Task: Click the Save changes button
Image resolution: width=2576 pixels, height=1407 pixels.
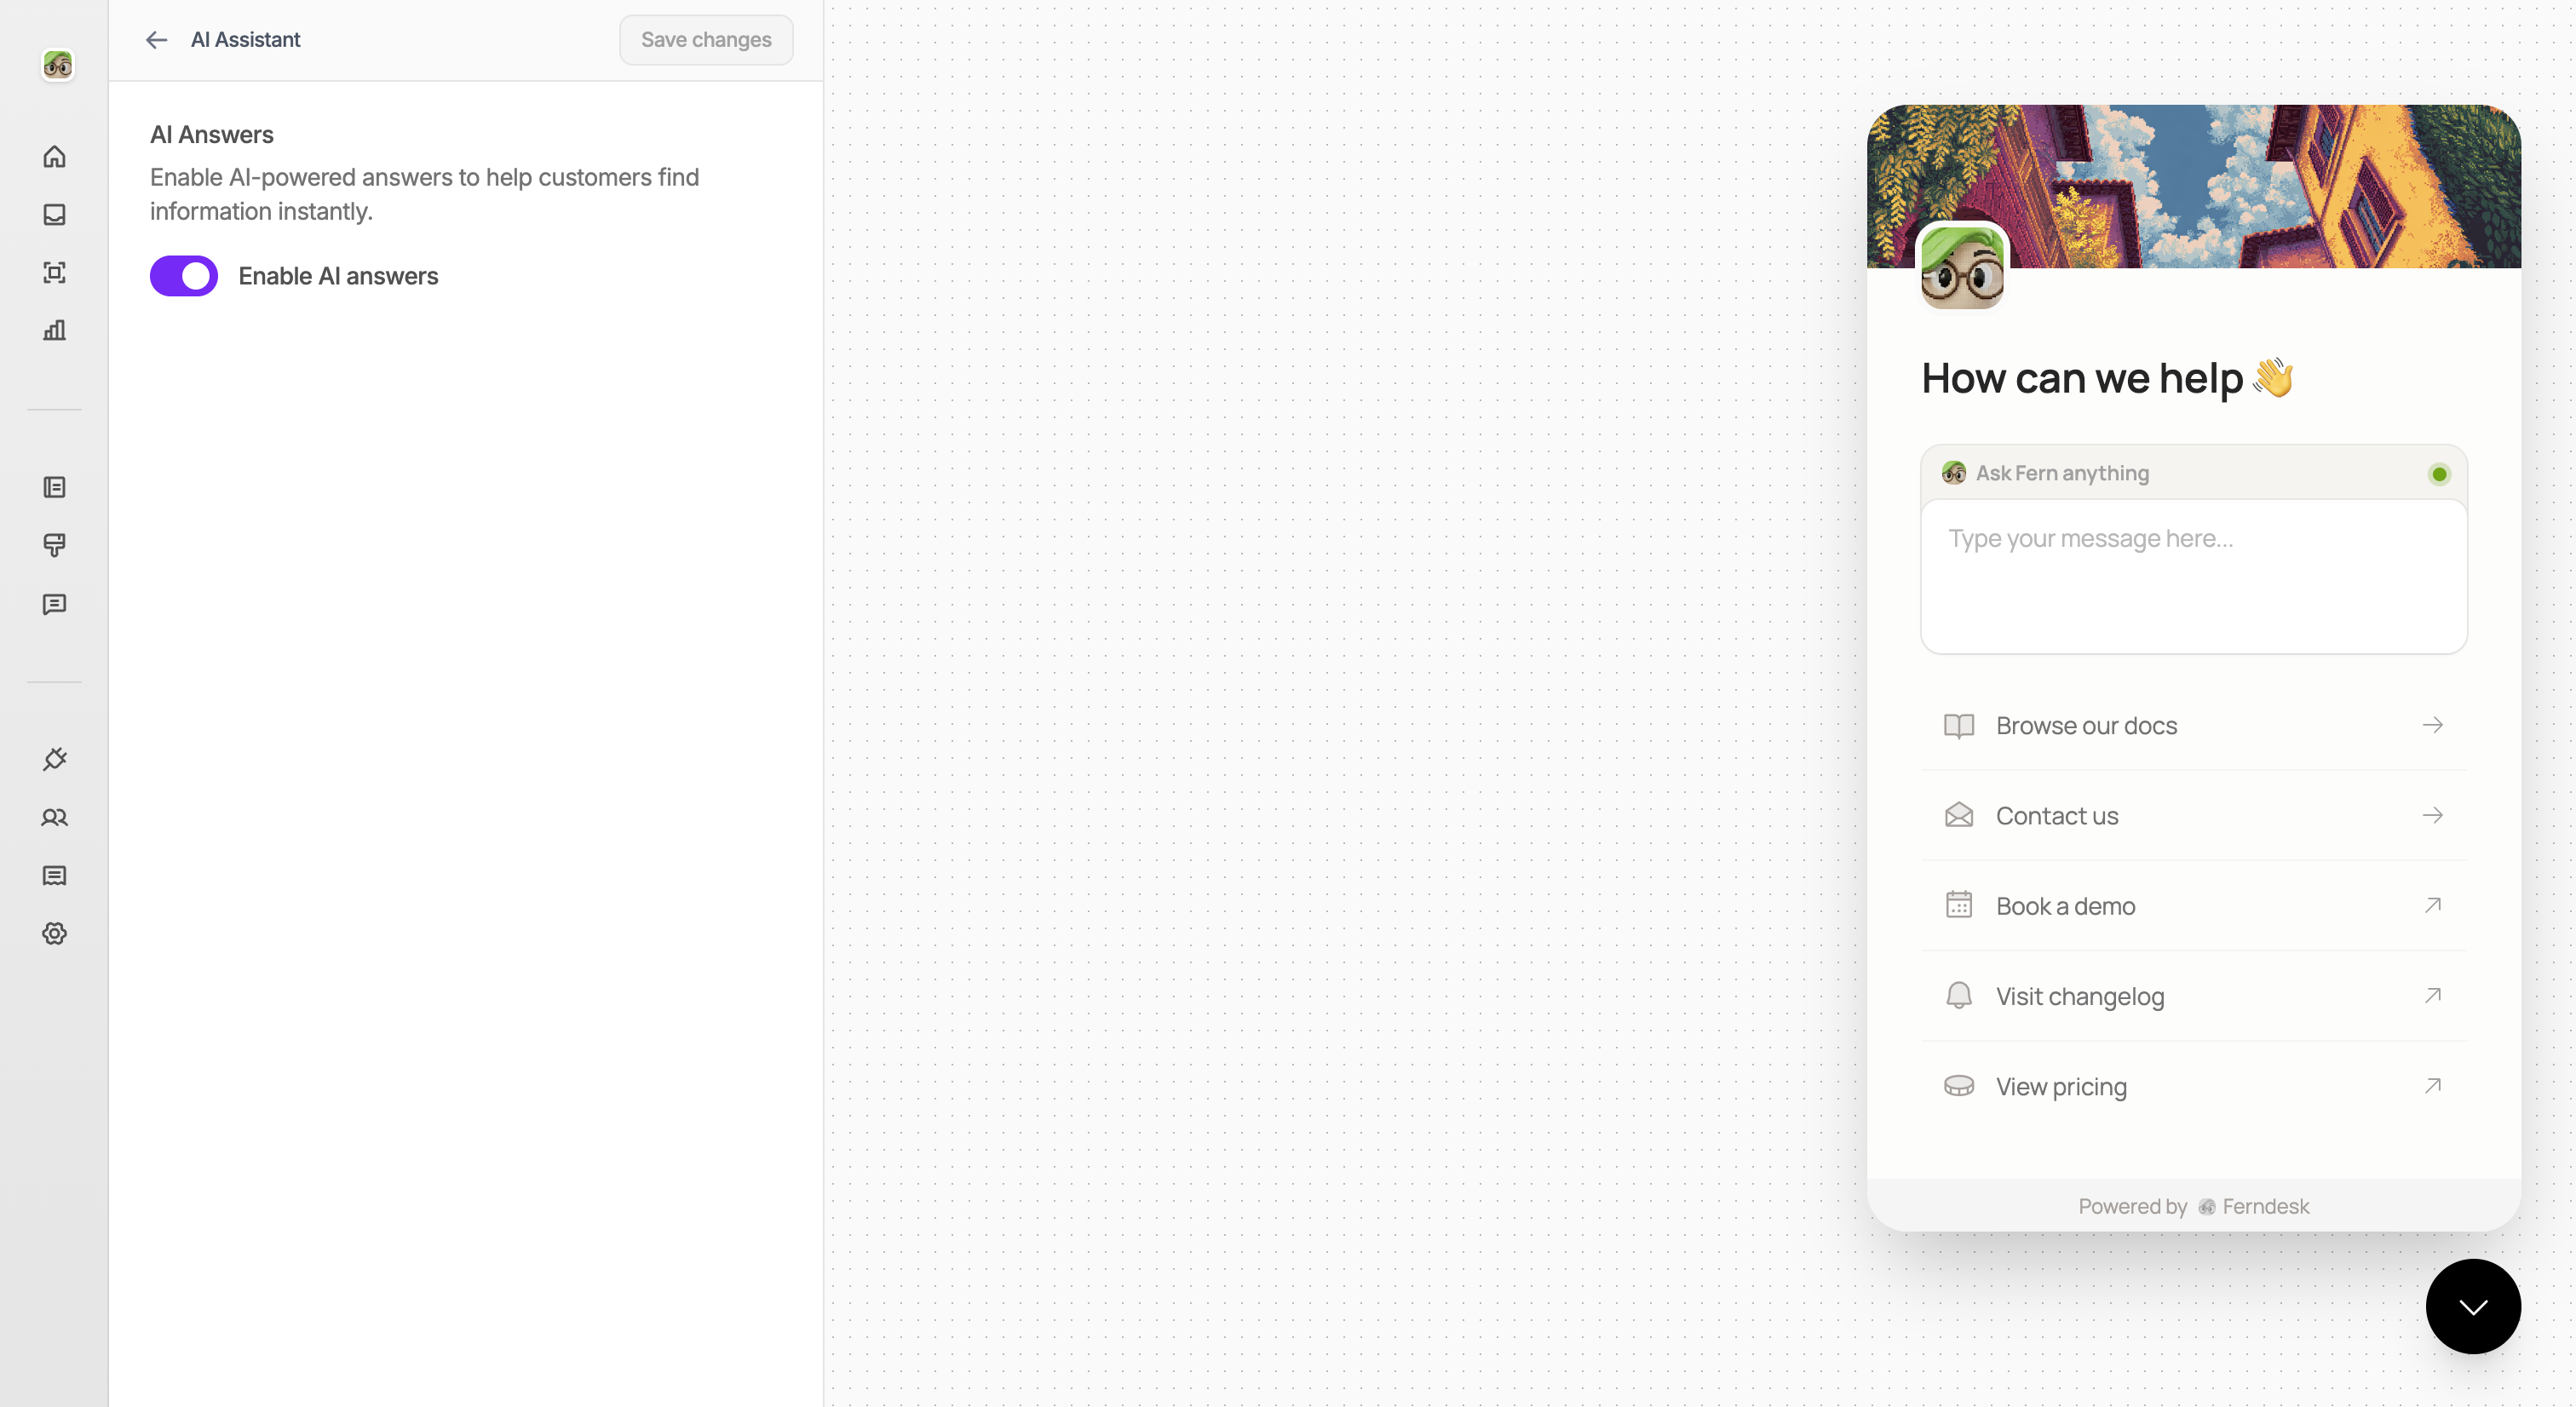Action: (706, 40)
